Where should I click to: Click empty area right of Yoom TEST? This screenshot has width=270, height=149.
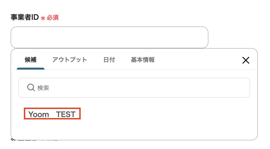(x=165, y=114)
